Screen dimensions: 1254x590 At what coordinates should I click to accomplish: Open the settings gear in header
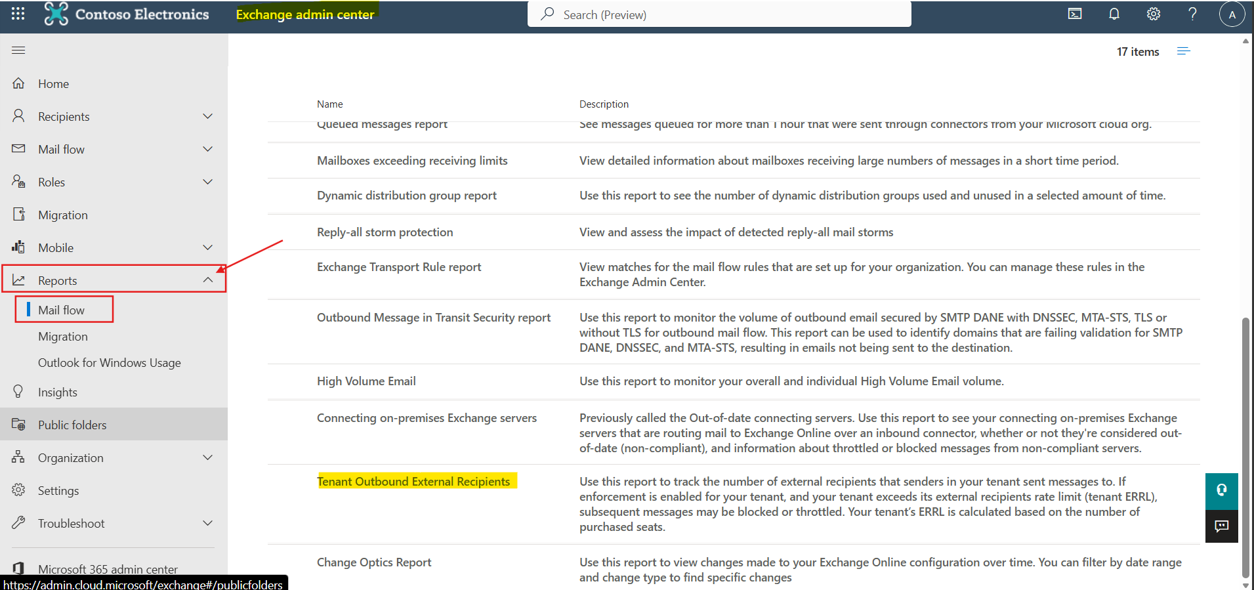[x=1154, y=14]
